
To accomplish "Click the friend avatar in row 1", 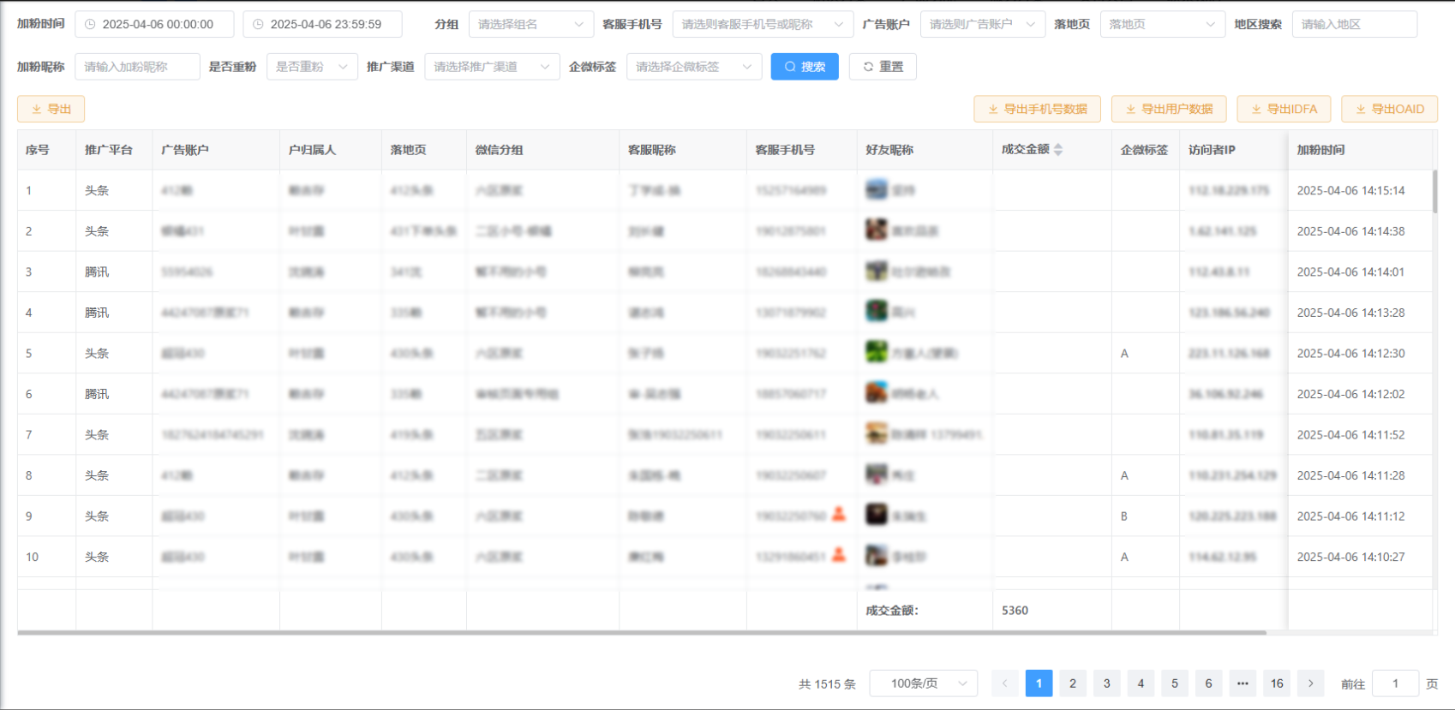I will [x=876, y=189].
